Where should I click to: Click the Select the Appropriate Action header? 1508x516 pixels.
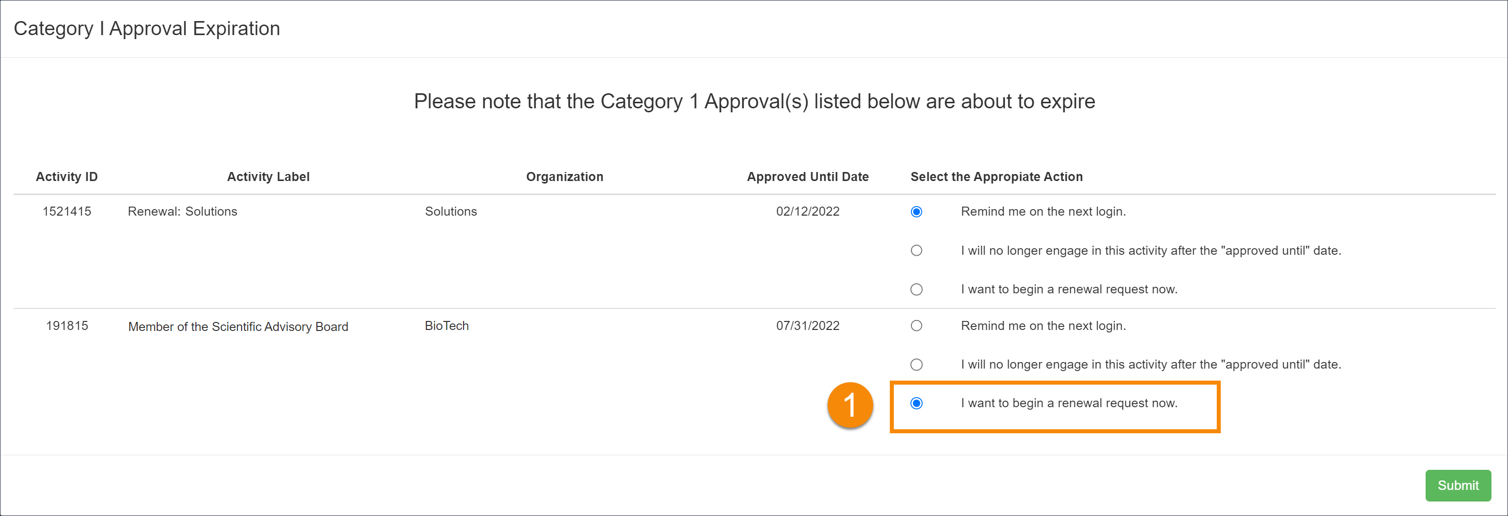(996, 177)
